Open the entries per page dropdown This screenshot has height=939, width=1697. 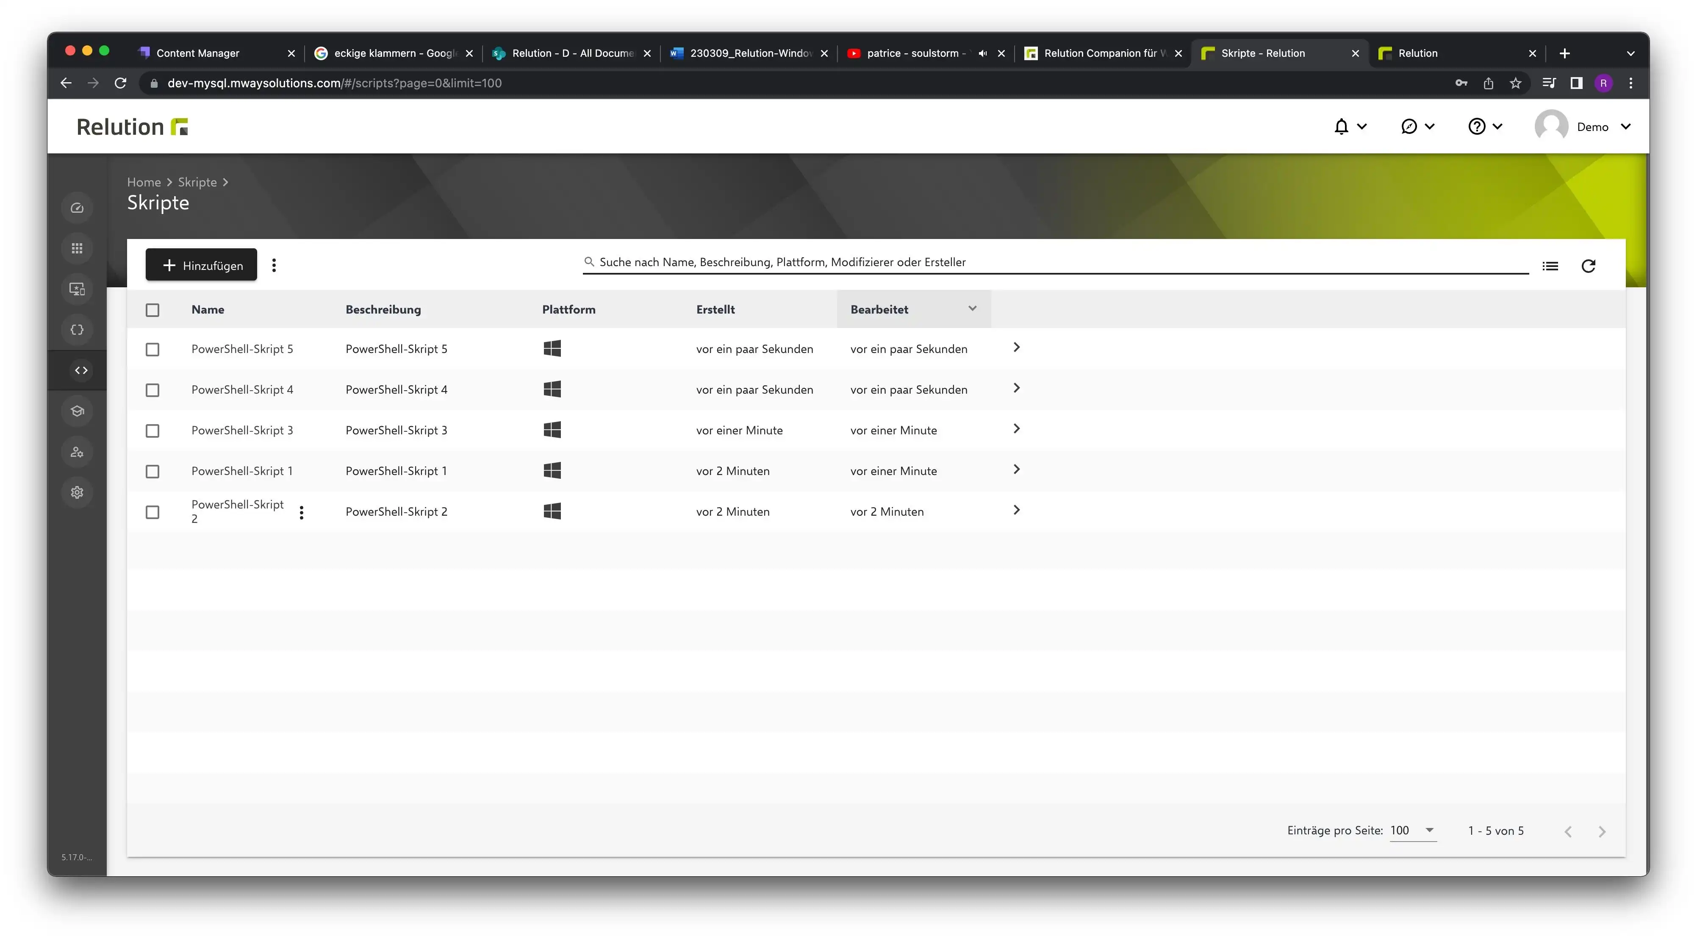(1412, 830)
